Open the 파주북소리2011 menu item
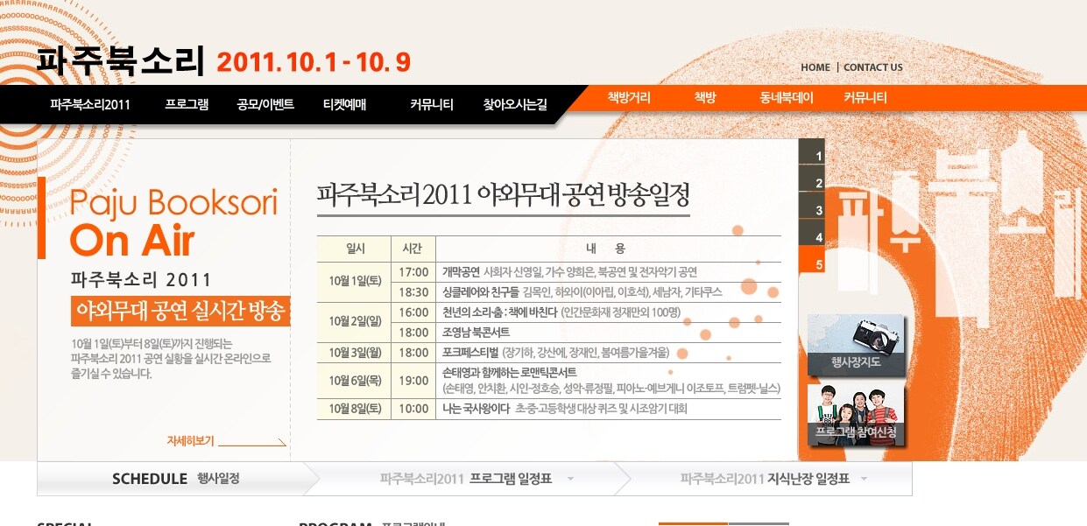 (90, 105)
